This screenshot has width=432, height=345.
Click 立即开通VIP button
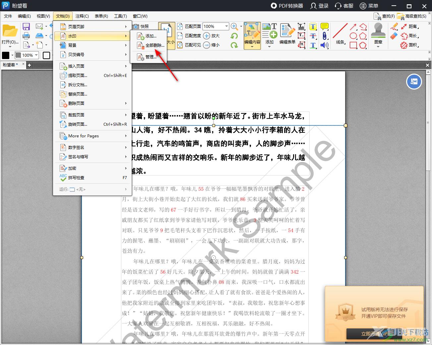375,334
